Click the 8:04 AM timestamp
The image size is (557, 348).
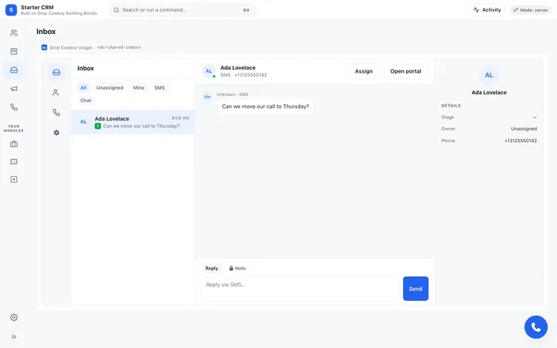tap(180, 118)
